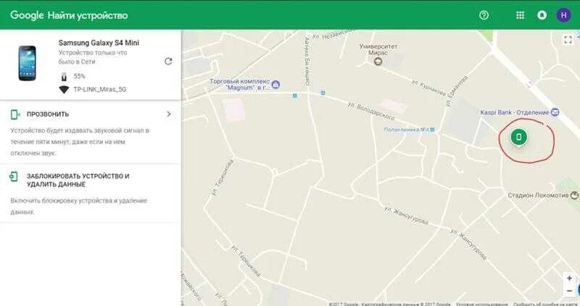
Task: Select the Kaspi Bank branch pin
Action: pos(555,112)
